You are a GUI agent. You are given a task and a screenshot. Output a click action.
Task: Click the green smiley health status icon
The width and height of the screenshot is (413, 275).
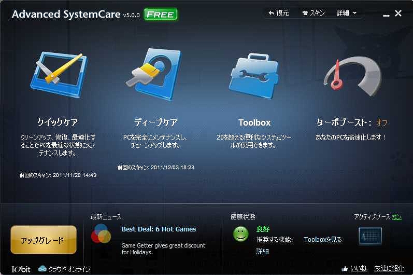[241, 234]
